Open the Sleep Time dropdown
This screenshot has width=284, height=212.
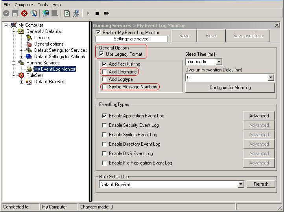[x=219, y=62]
